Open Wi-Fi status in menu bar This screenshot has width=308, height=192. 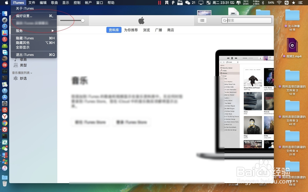tap(279, 2)
